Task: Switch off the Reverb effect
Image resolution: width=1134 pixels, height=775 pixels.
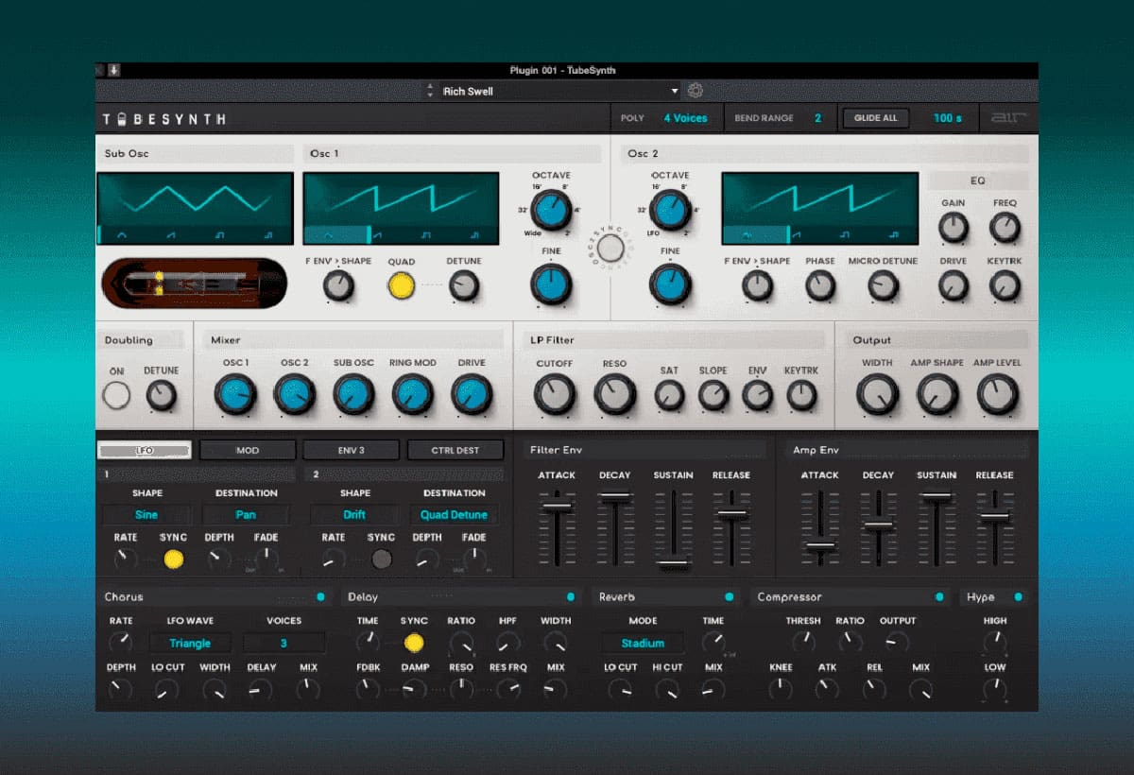Action: point(729,597)
